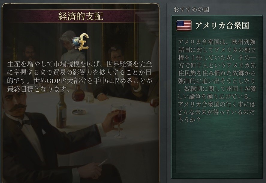Select the 経済的支配 objective title banner
Screen dimensions: 266x183
pyautogui.click(x=81, y=16)
